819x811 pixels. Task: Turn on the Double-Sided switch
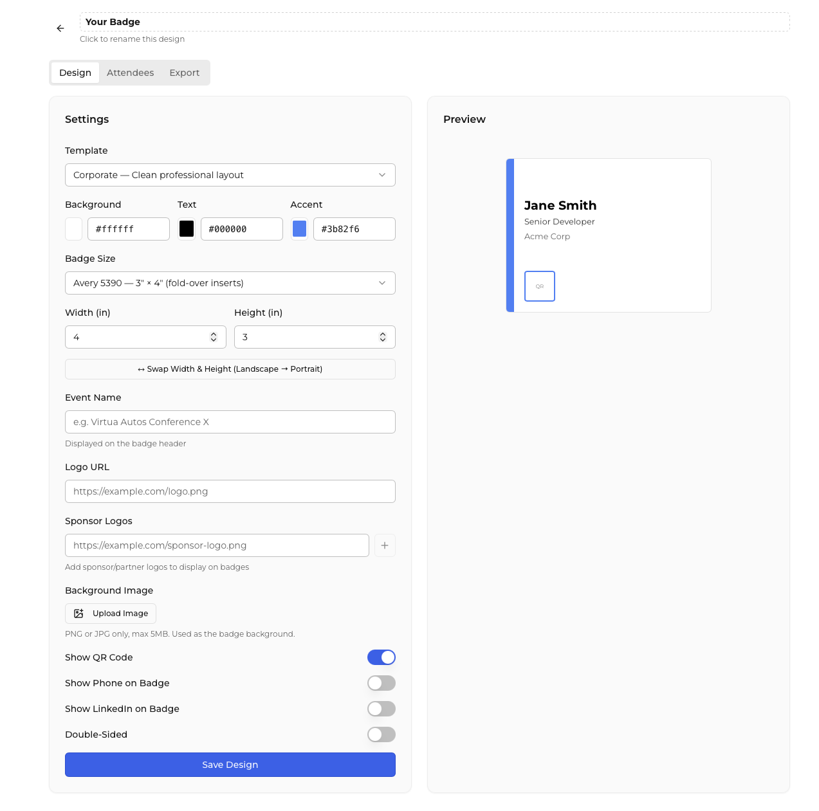(x=382, y=734)
